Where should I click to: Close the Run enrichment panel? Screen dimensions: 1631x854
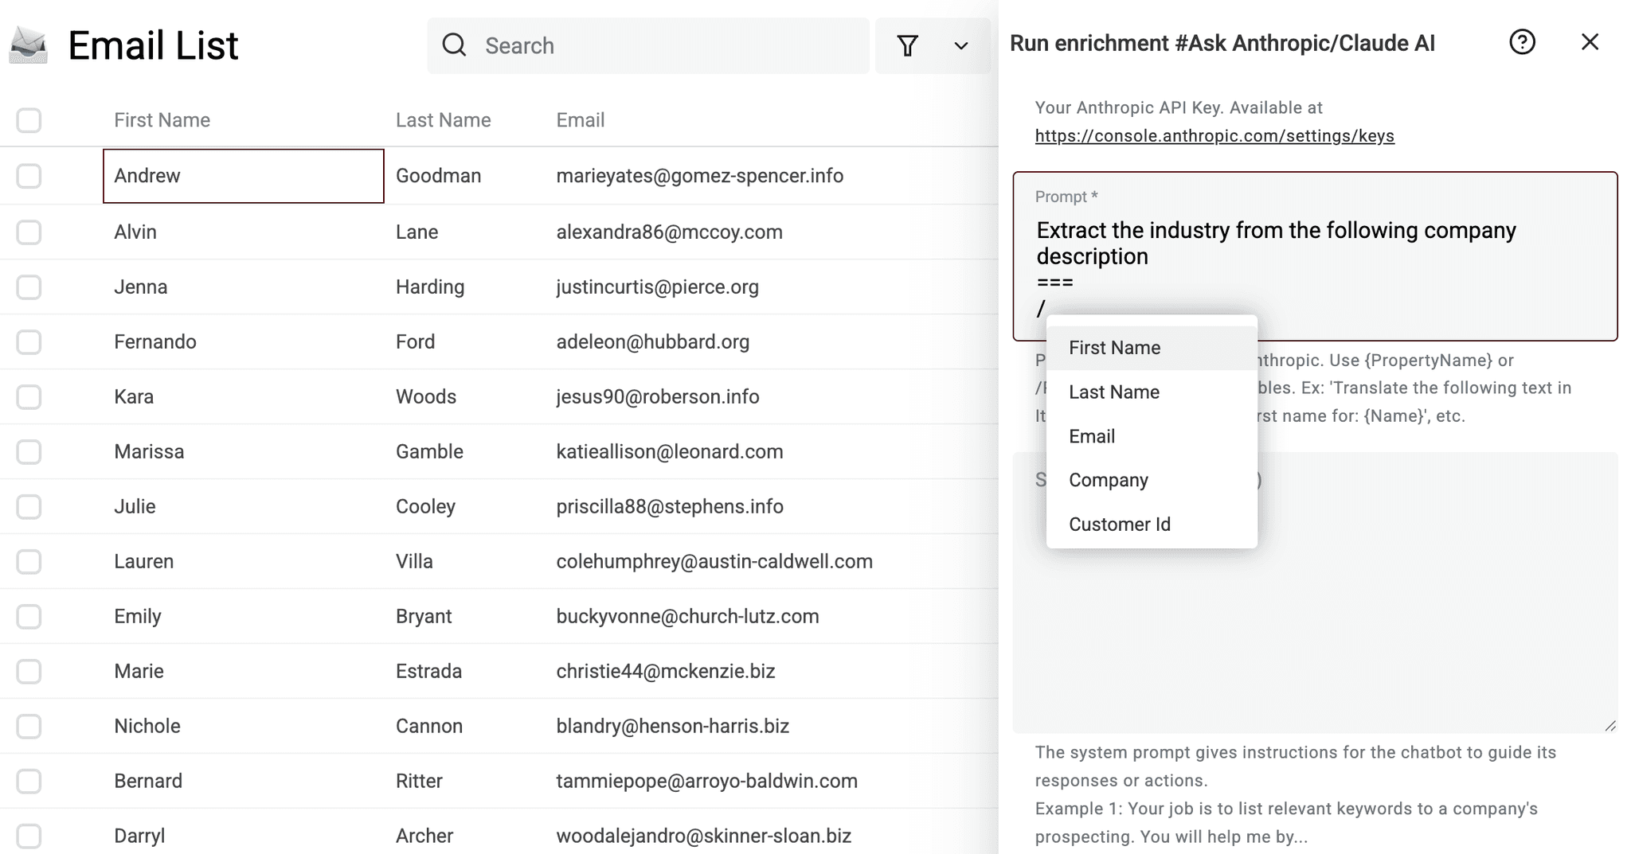[x=1590, y=42]
